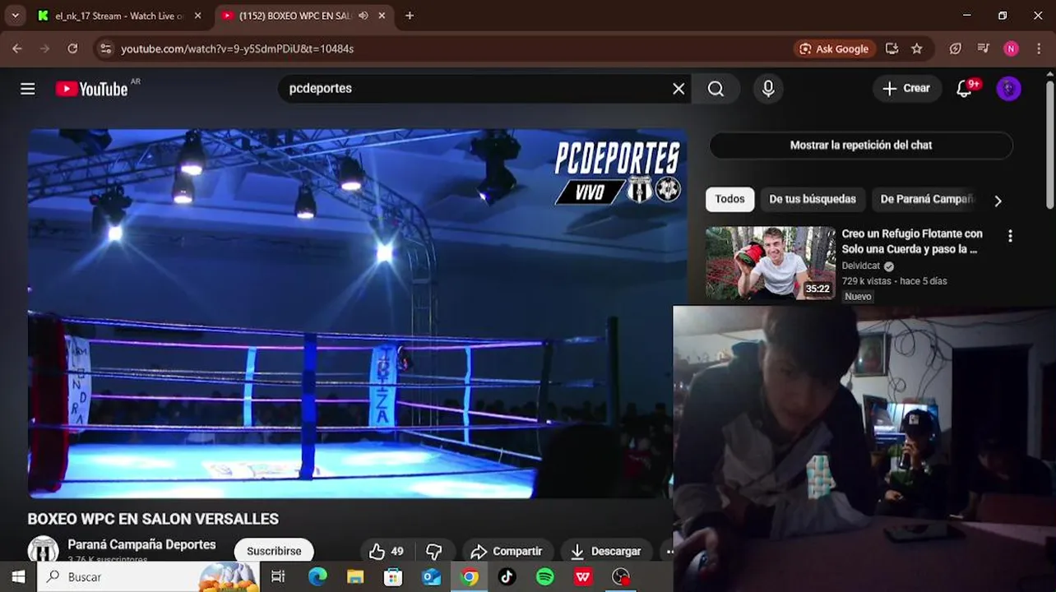Open the YouTube account avatar menu
The width and height of the screenshot is (1056, 592).
[1009, 89]
